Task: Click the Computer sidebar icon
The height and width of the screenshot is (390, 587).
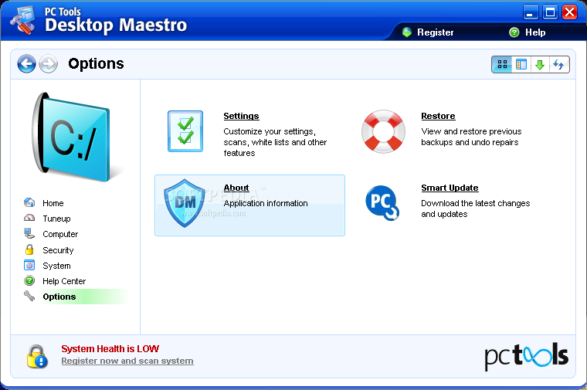Action: coord(29,233)
